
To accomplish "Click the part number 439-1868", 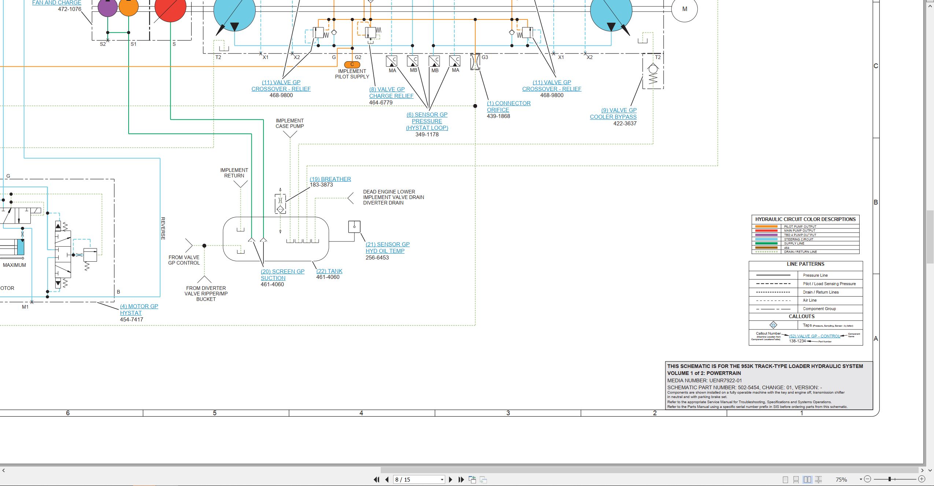I will click(498, 116).
